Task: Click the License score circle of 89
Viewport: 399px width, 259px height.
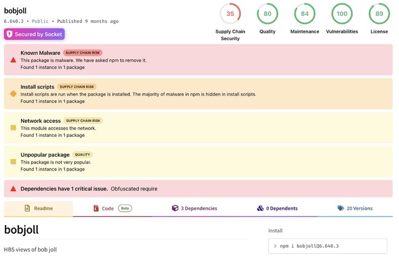Action: click(379, 14)
